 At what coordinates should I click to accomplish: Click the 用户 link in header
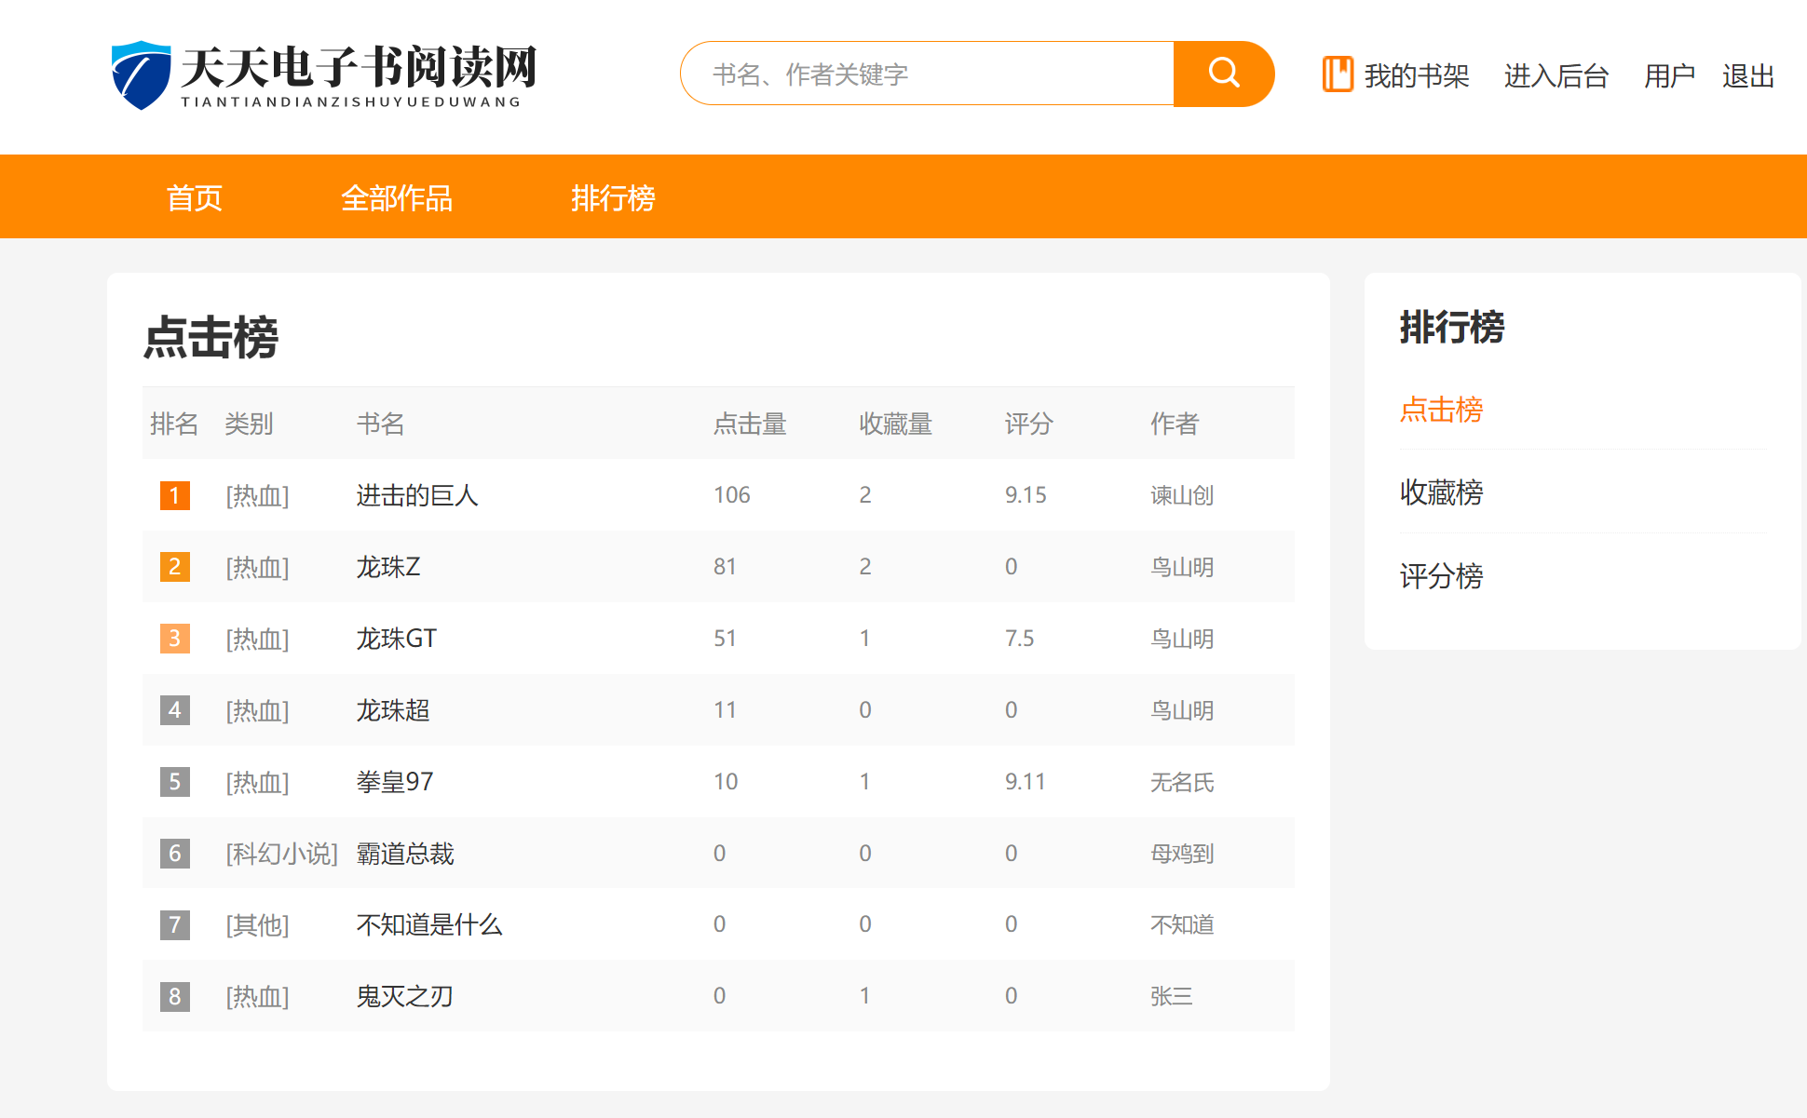tap(1668, 75)
